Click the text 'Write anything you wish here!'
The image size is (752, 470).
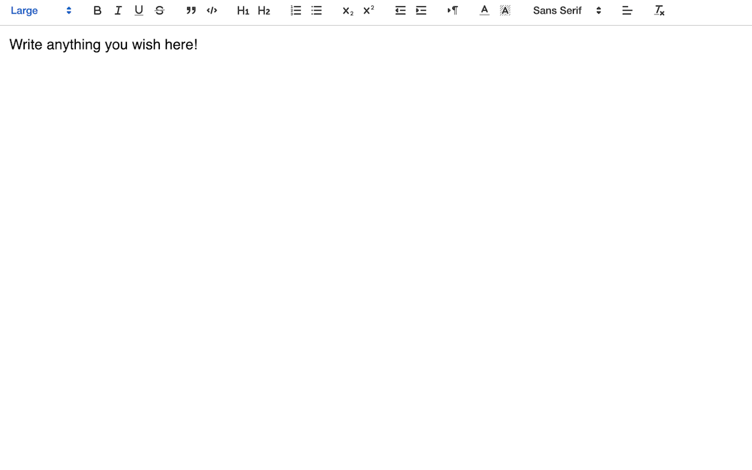point(103,45)
